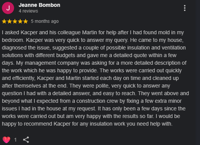Select the fifth gold rating star
This screenshot has width=200, height=145.
tap(26, 21)
